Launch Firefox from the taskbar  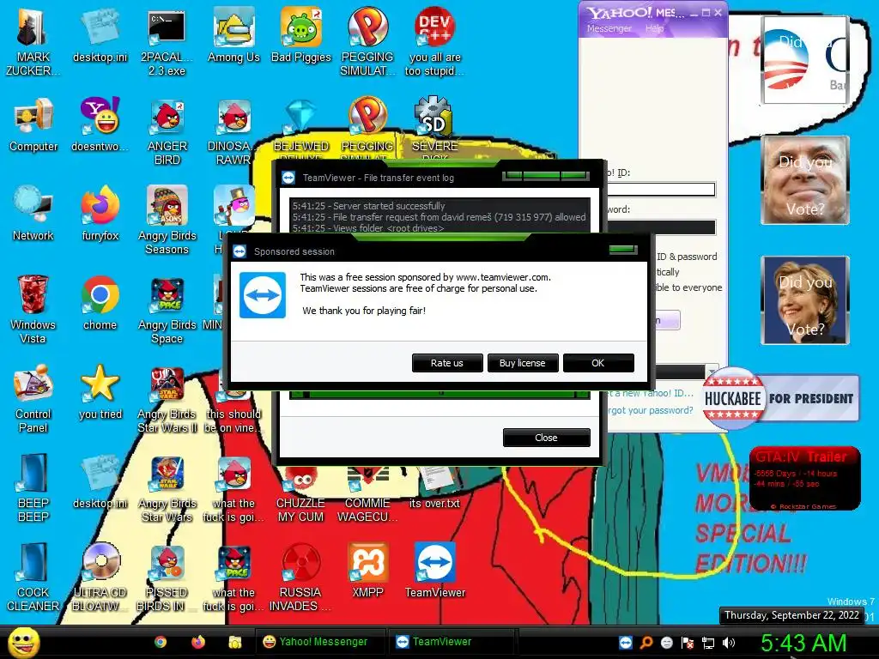pyautogui.click(x=198, y=642)
